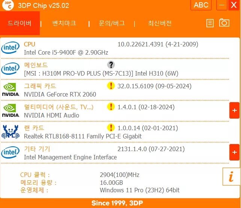Open the ABC language button
The width and height of the screenshot is (241, 208).
(201, 5)
